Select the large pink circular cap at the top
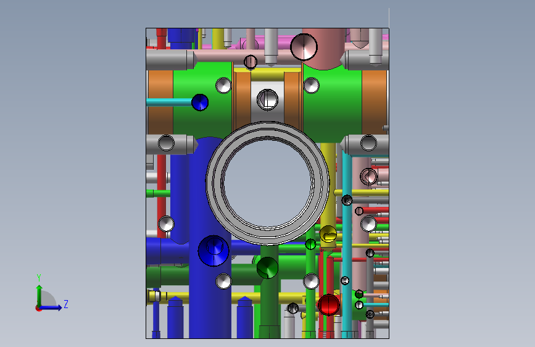The height and width of the screenshot is (347, 535). click(304, 47)
